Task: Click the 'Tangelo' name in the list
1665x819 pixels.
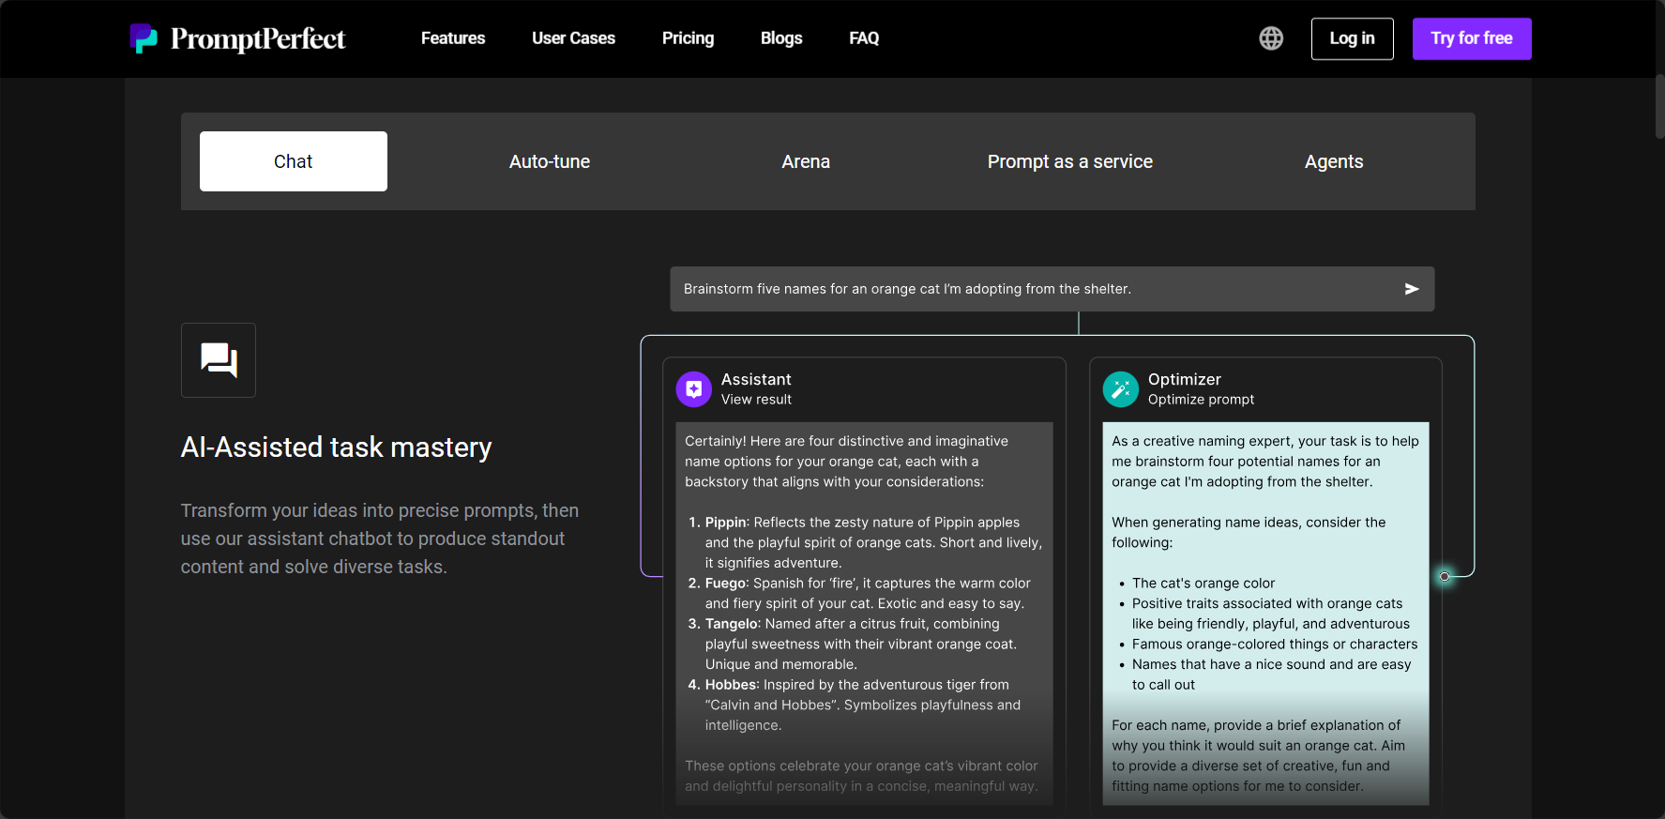Action: click(731, 624)
